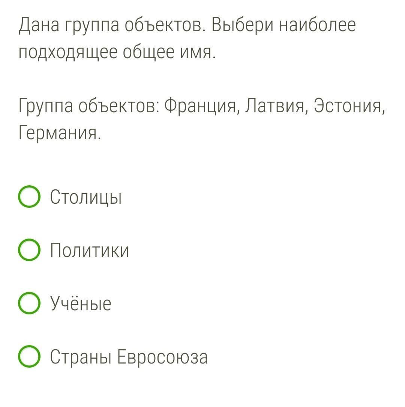Click the 'Группа объектов:' text label

pyautogui.click(x=89, y=106)
